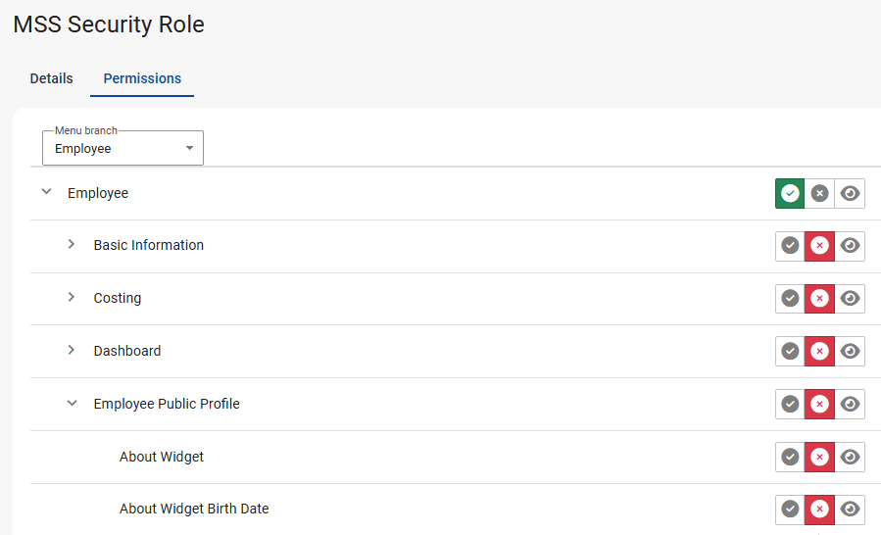Click the red deny X for Employee Public Profile
Image resolution: width=881 pixels, height=535 pixels.
[820, 404]
